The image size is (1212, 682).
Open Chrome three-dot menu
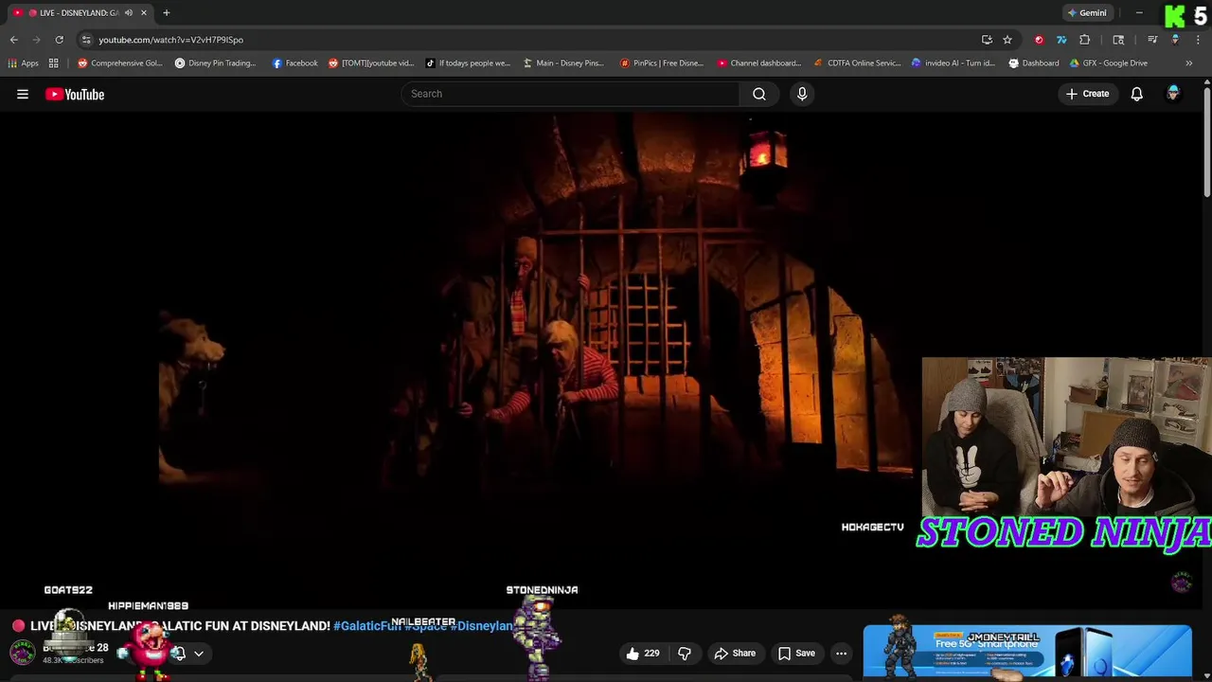tap(1199, 40)
